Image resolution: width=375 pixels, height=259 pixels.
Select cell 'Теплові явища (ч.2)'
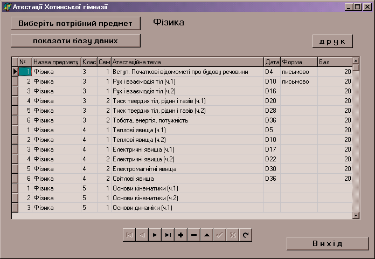point(188,140)
